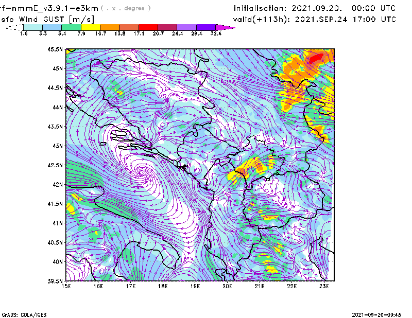Click the 'GrADS: COLA/IGES' credit text
This screenshot has height=318, width=412.
point(24,315)
